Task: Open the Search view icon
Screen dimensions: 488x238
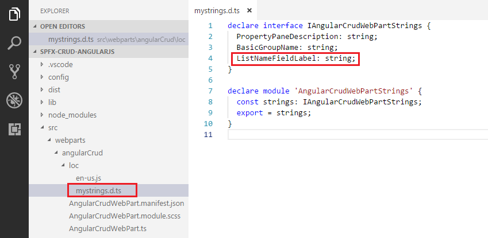Action: pyautogui.click(x=14, y=43)
